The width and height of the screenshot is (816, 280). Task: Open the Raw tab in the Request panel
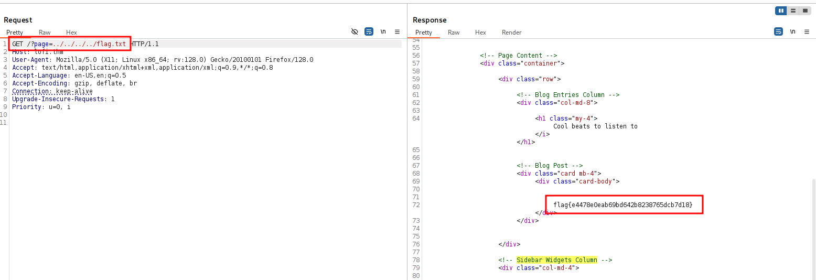45,33
